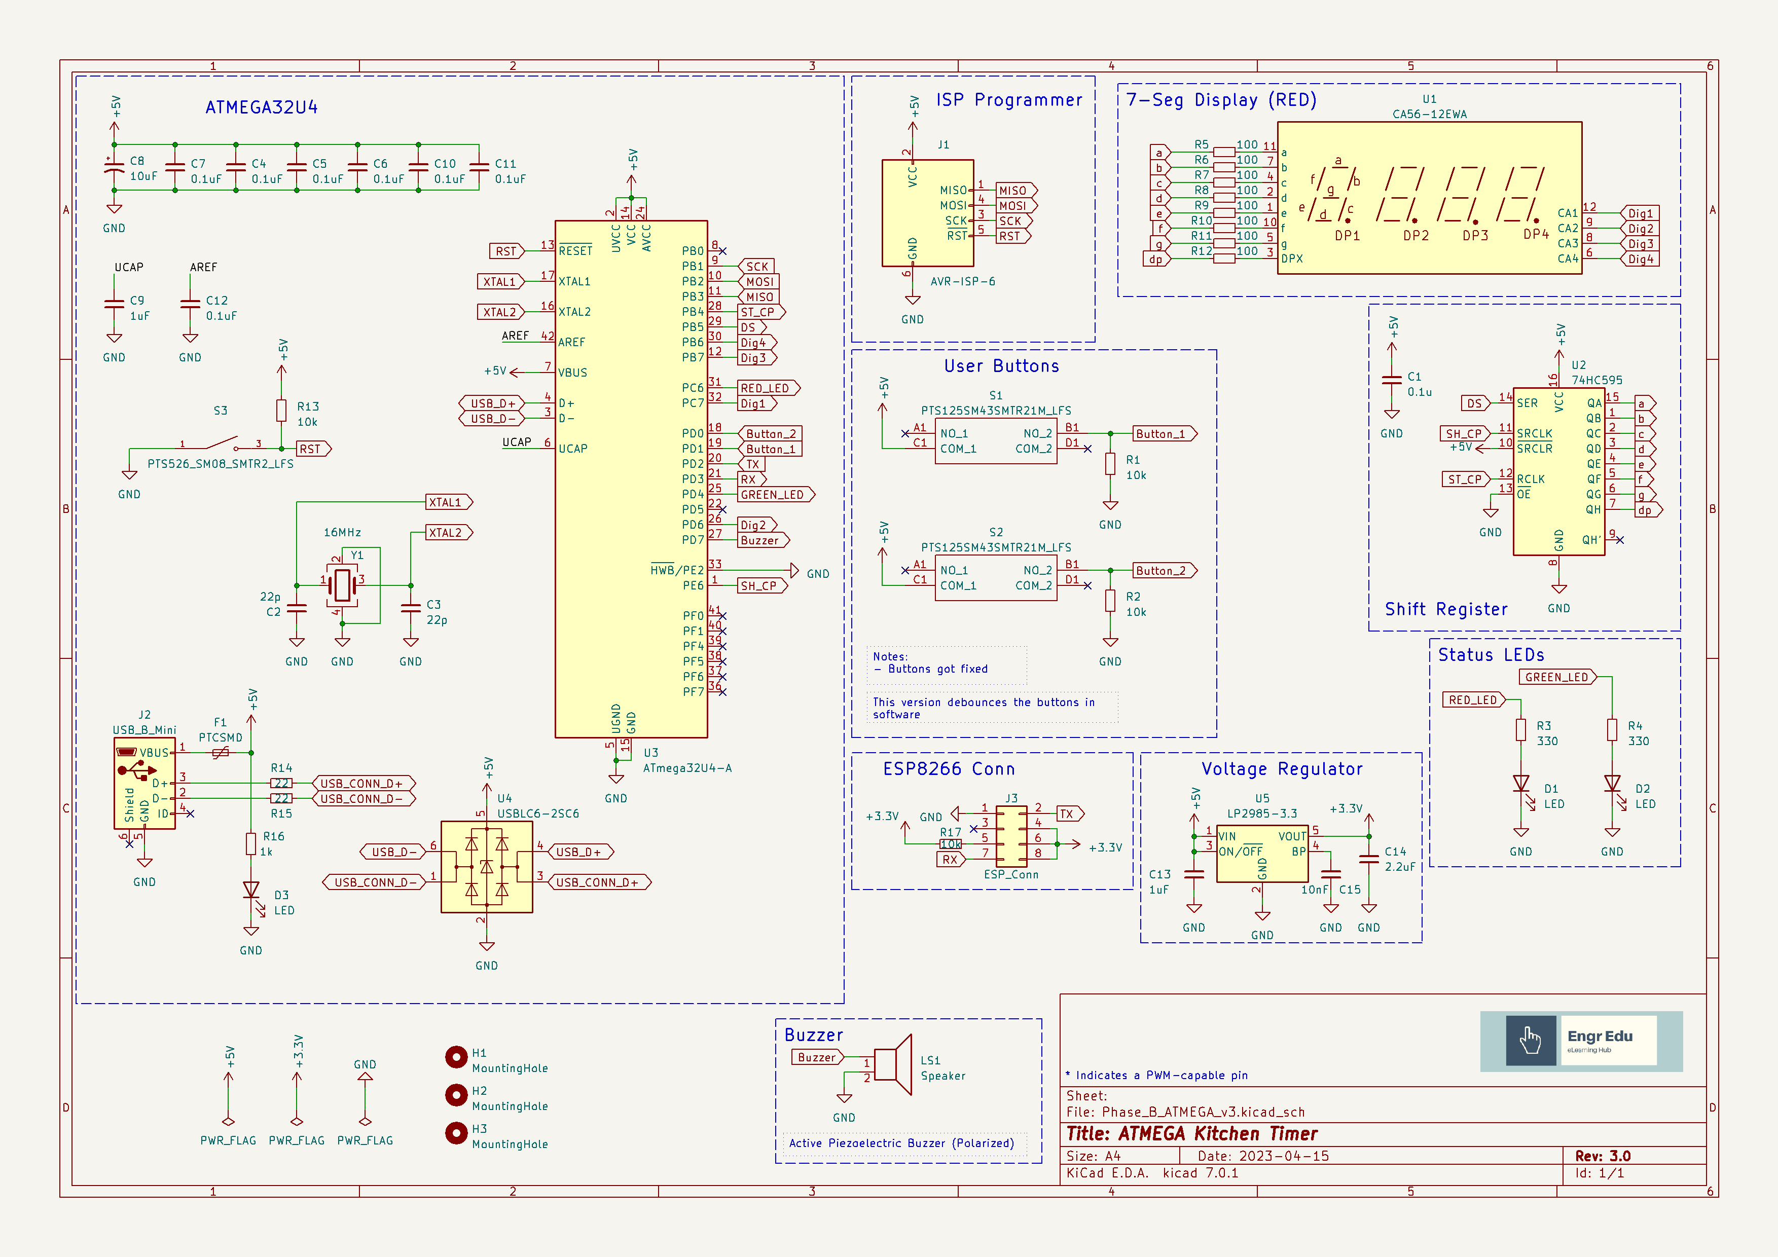Select the ESP_Conn J3 header symbol
The height and width of the screenshot is (1257, 1778).
(1011, 836)
